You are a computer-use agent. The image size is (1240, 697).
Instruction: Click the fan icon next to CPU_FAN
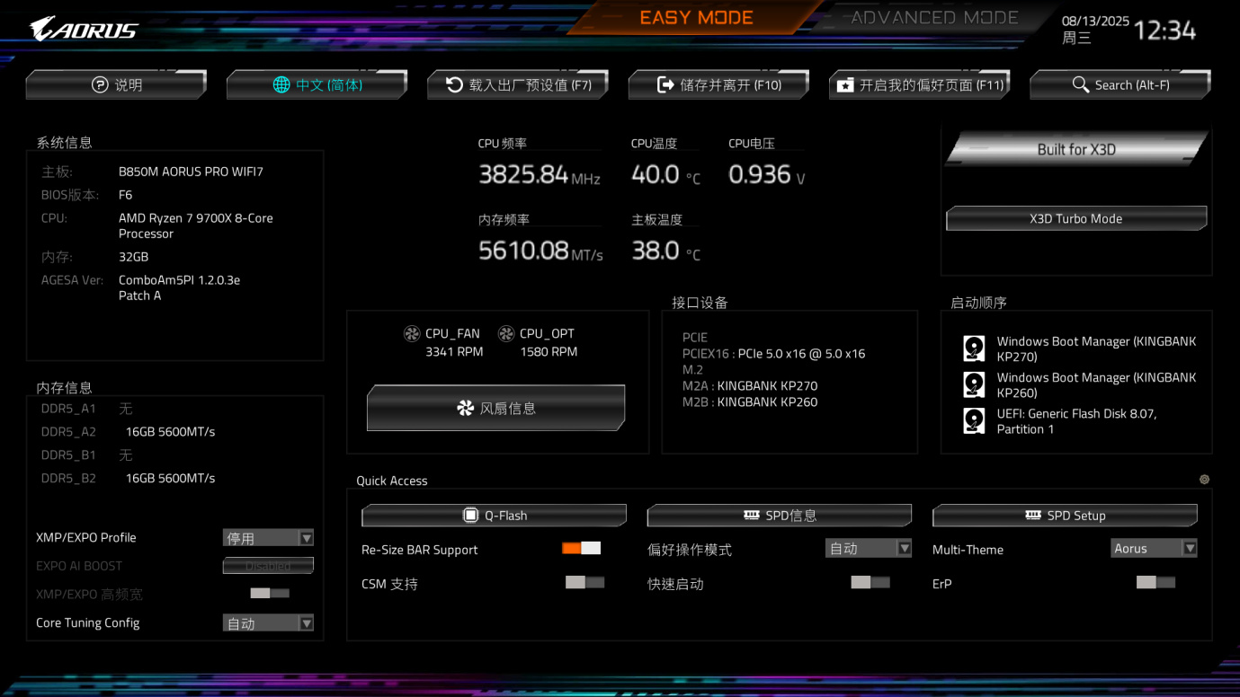pyautogui.click(x=412, y=334)
